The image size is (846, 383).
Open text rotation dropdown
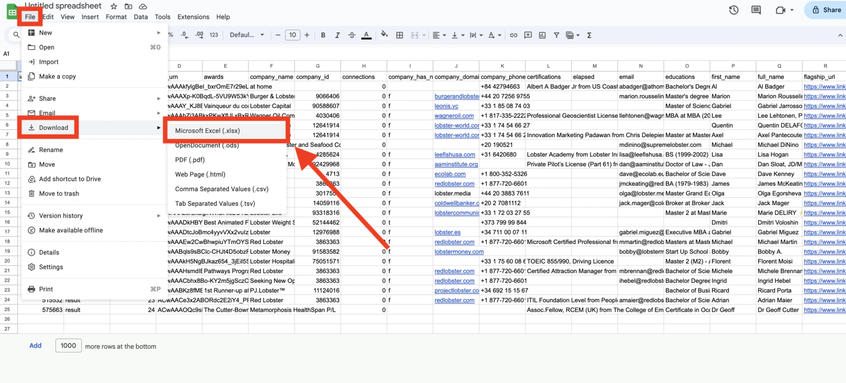[x=494, y=35]
